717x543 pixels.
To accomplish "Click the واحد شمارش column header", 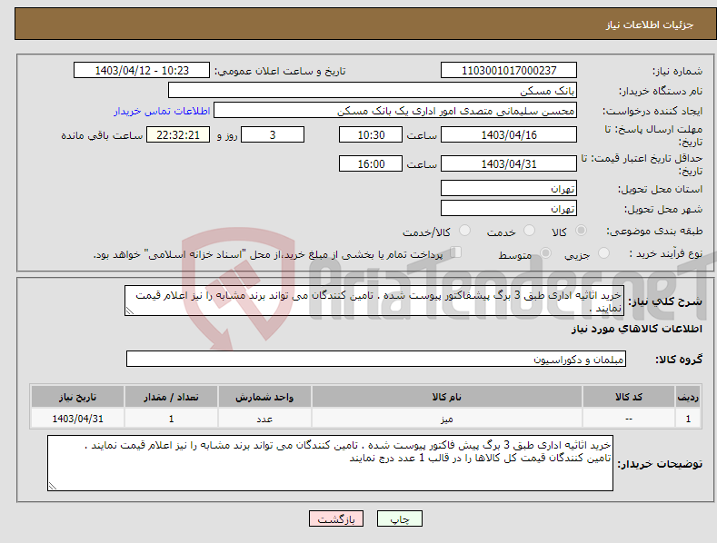I will click(264, 397).
